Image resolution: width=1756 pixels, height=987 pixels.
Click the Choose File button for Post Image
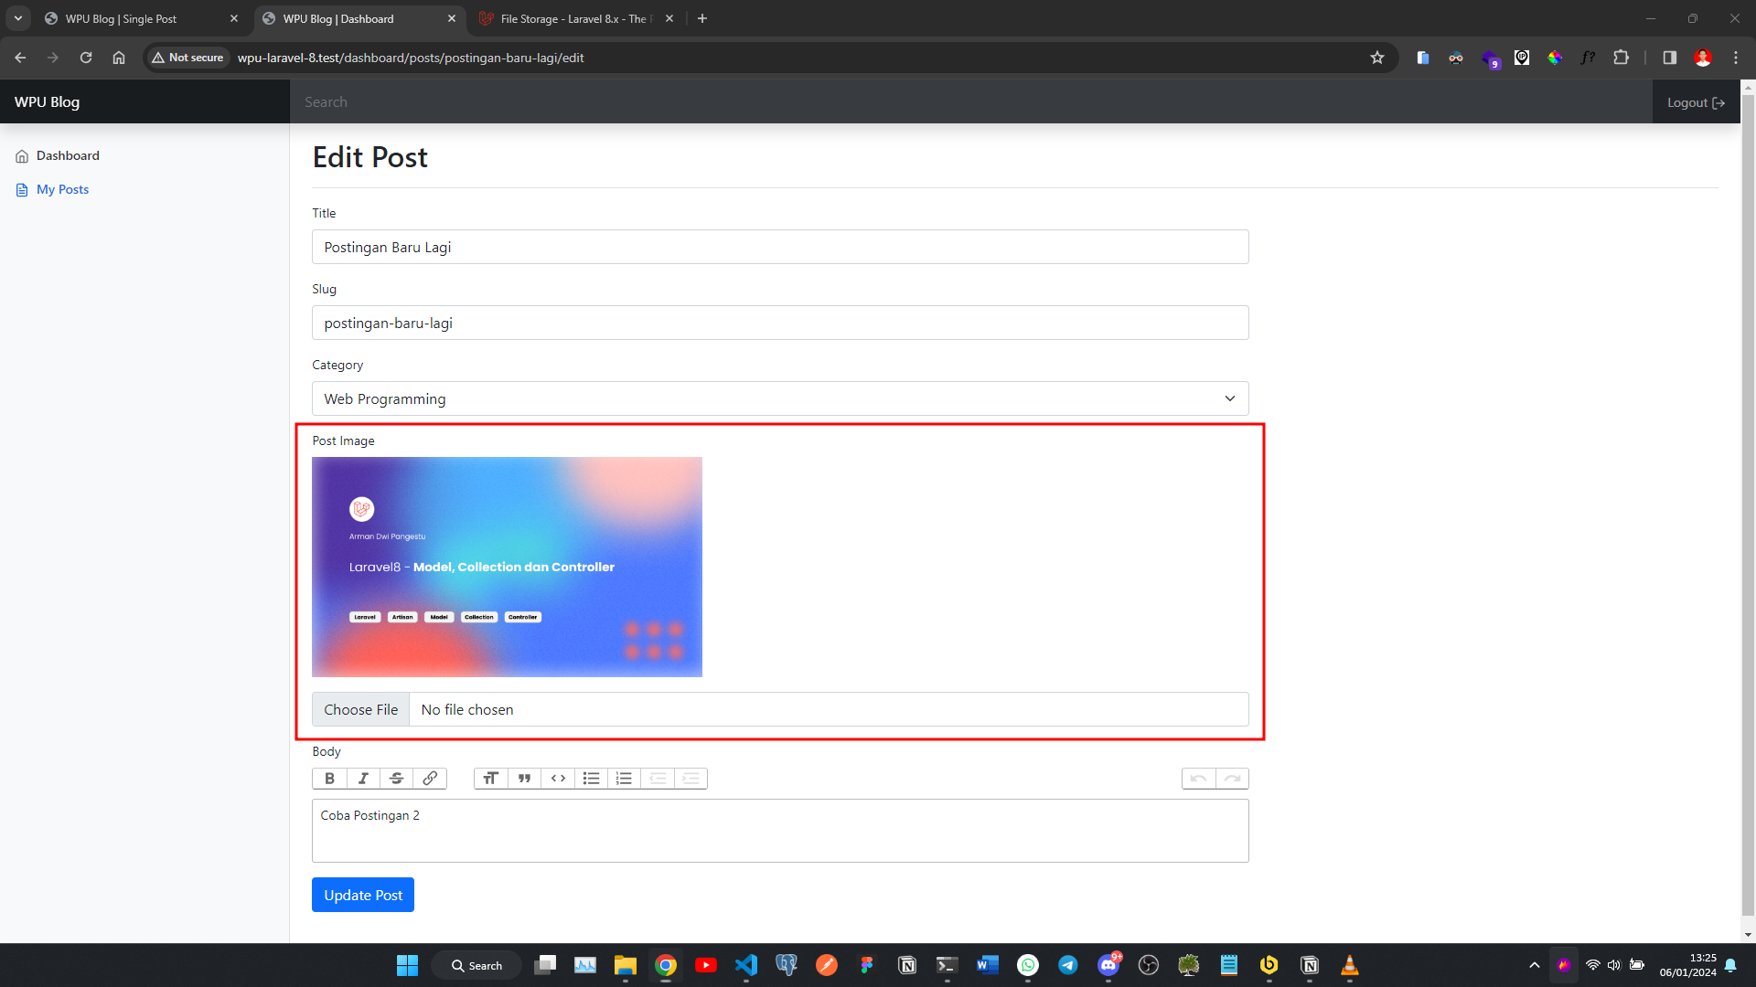[x=360, y=709]
